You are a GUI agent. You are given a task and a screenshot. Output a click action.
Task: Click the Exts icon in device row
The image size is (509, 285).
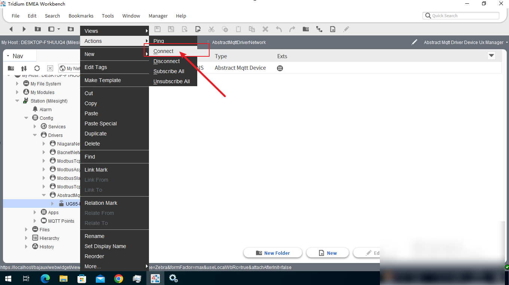point(280,68)
